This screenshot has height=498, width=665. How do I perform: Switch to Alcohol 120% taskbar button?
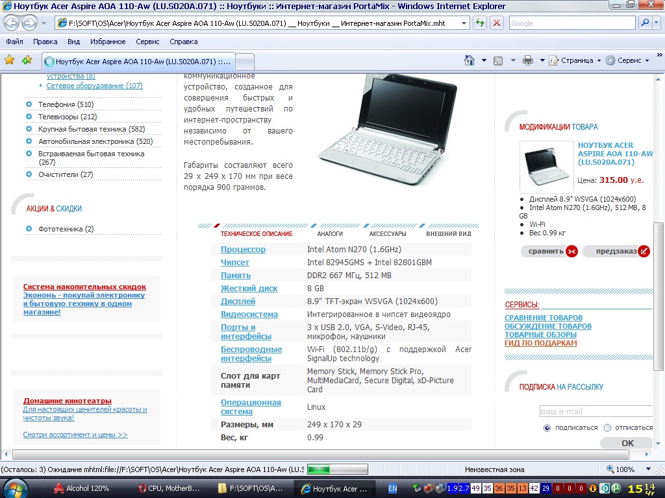point(81,488)
